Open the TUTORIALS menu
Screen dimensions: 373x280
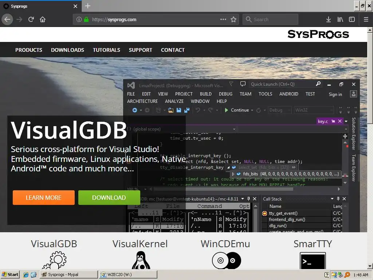pos(106,50)
